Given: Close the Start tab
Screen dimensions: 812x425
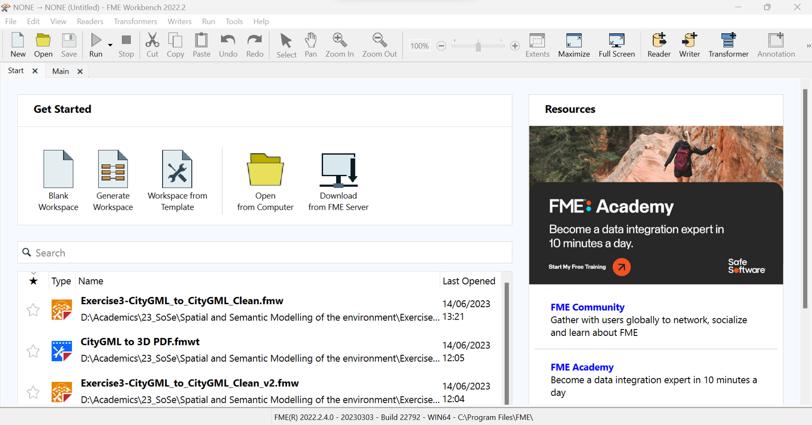Looking at the screenshot, I should (35, 71).
